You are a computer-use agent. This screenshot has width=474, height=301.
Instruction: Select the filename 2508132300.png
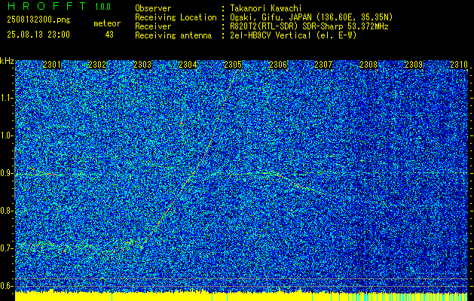38,20
